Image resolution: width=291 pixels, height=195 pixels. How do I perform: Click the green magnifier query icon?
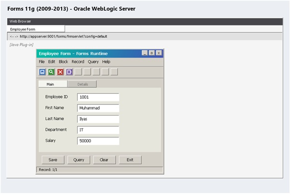click(x=51, y=72)
